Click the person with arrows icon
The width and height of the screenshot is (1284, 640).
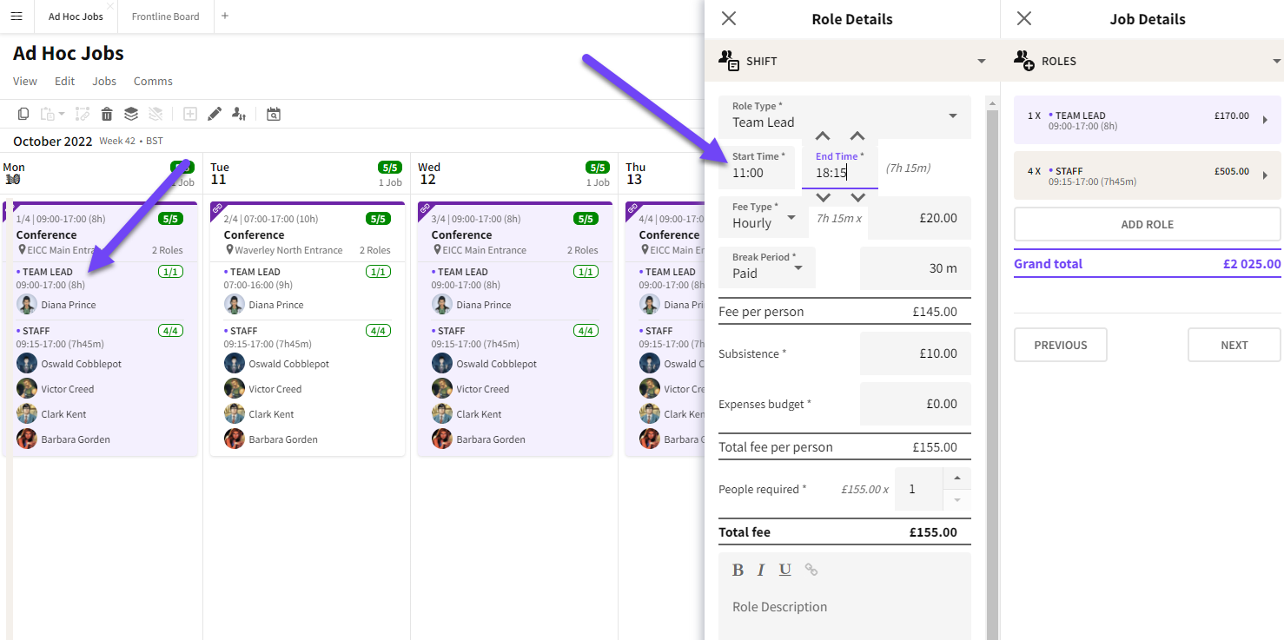239,114
